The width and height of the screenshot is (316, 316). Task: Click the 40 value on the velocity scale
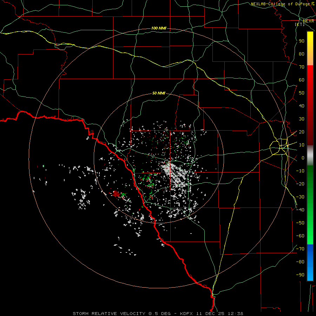click(x=302, y=106)
